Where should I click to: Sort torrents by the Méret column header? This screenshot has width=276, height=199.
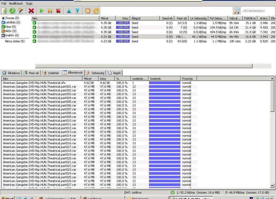tap(107, 18)
